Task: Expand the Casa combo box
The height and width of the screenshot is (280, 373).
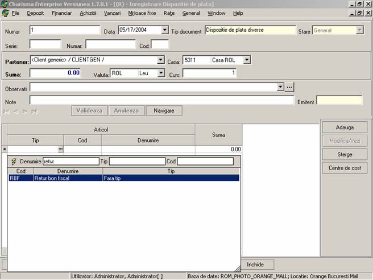Action: [x=247, y=60]
